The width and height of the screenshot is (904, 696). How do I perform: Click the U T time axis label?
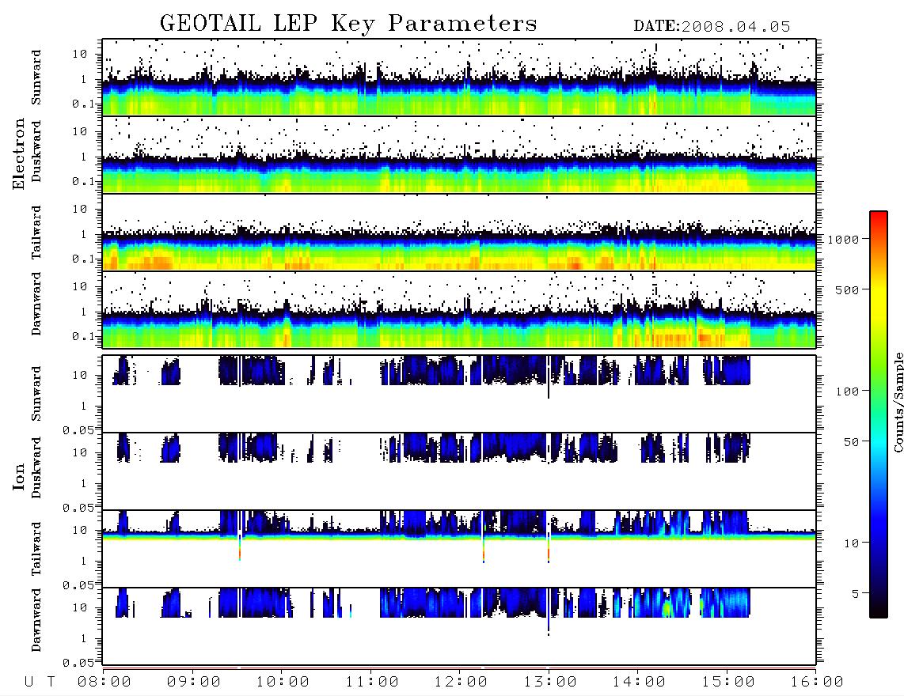(40, 683)
